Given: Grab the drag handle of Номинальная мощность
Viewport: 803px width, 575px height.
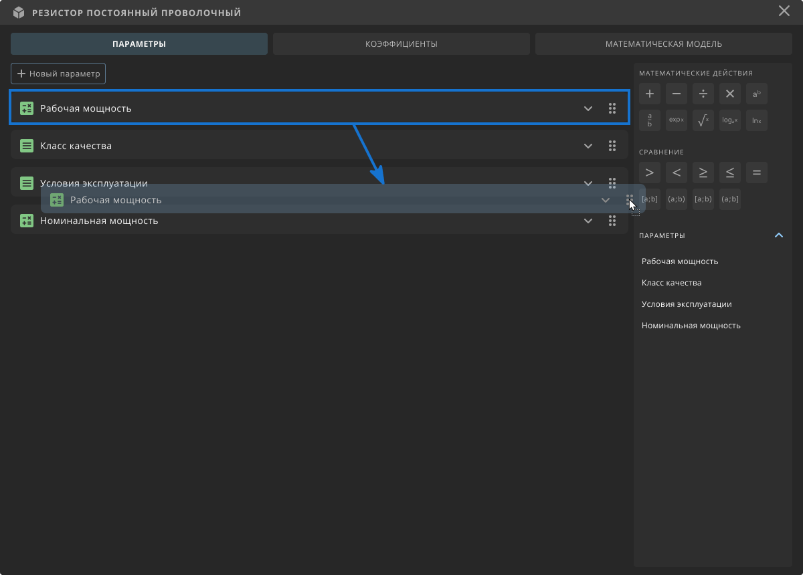Looking at the screenshot, I should coord(612,221).
